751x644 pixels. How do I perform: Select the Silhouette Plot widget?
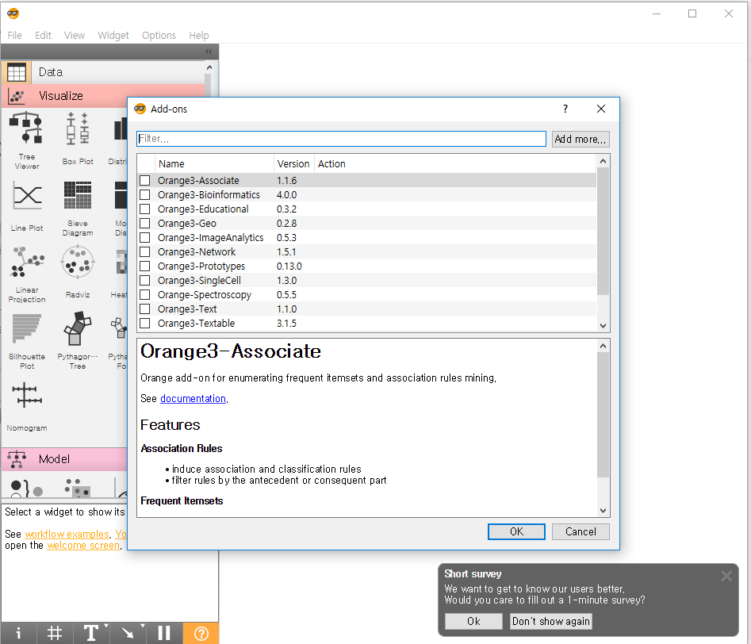tap(27, 341)
